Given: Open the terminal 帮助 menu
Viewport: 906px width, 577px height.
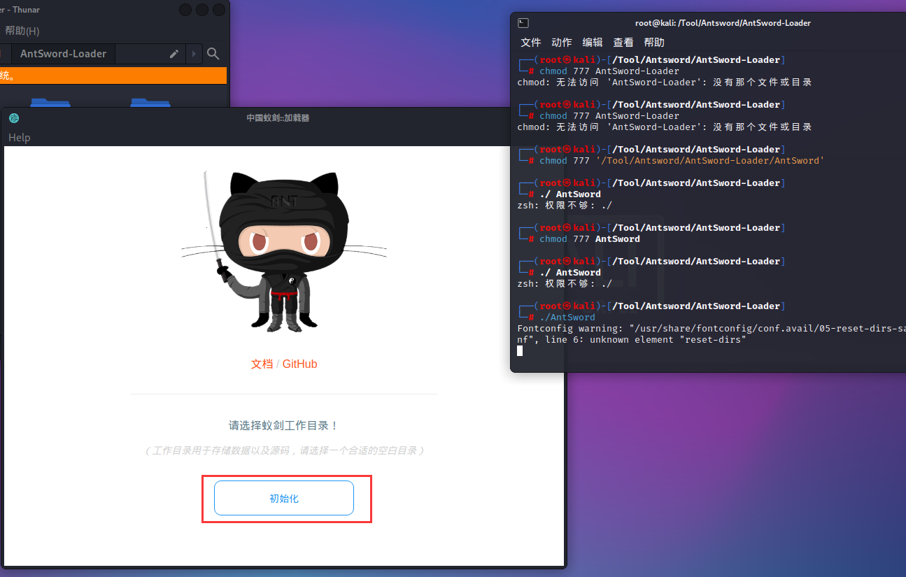Looking at the screenshot, I should [x=654, y=43].
